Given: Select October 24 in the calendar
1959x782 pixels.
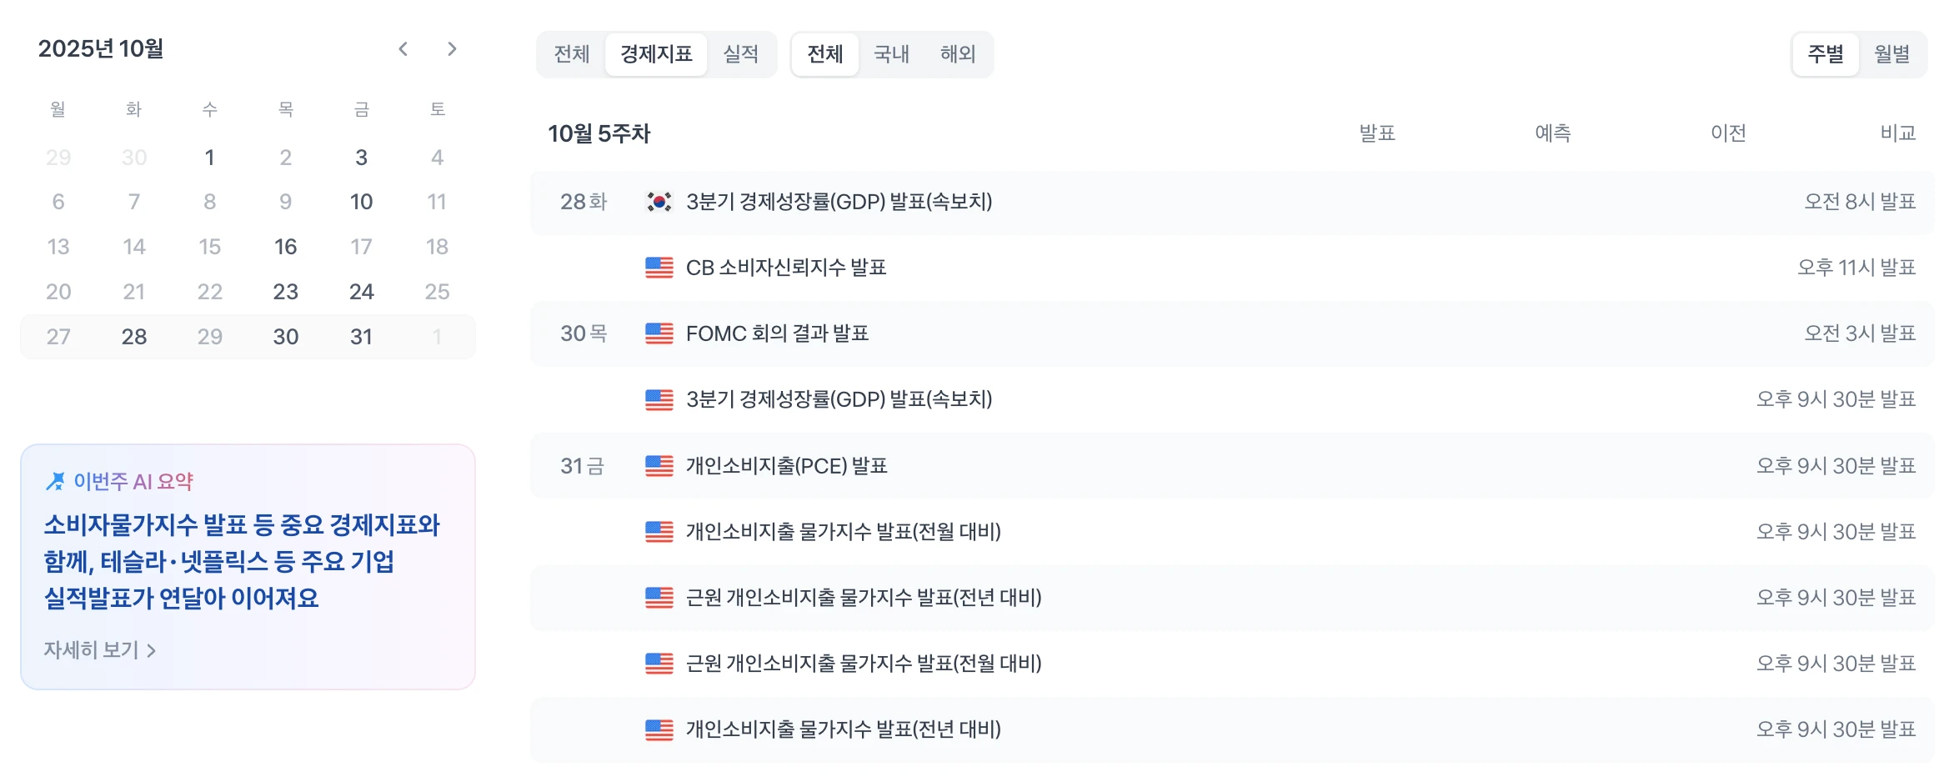Looking at the screenshot, I should pos(361,292).
